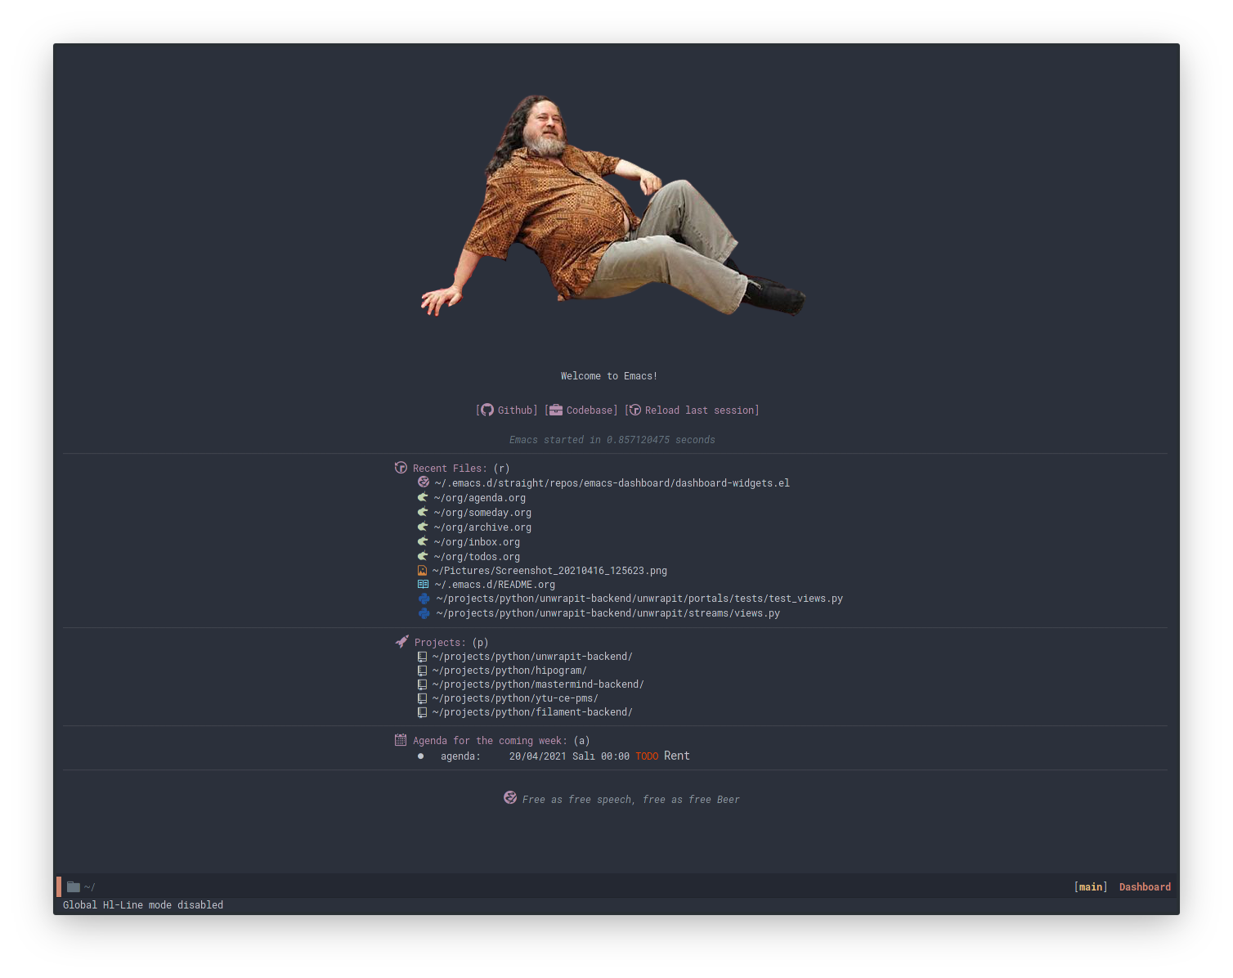Open Screenshot_20210416_125623.png
Image resolution: width=1233 pixels, height=978 pixels.
pos(549,571)
